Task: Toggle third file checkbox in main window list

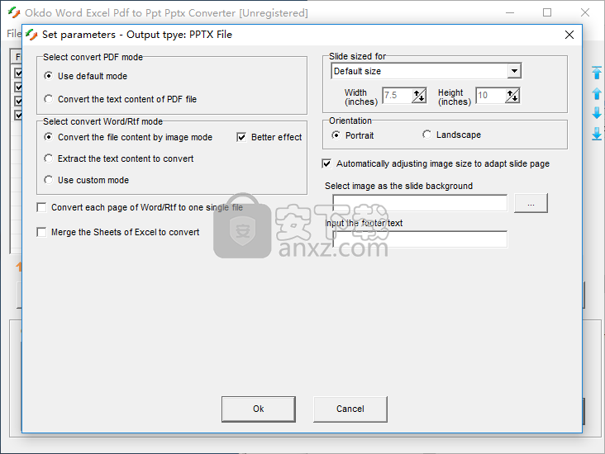Action: point(18,101)
